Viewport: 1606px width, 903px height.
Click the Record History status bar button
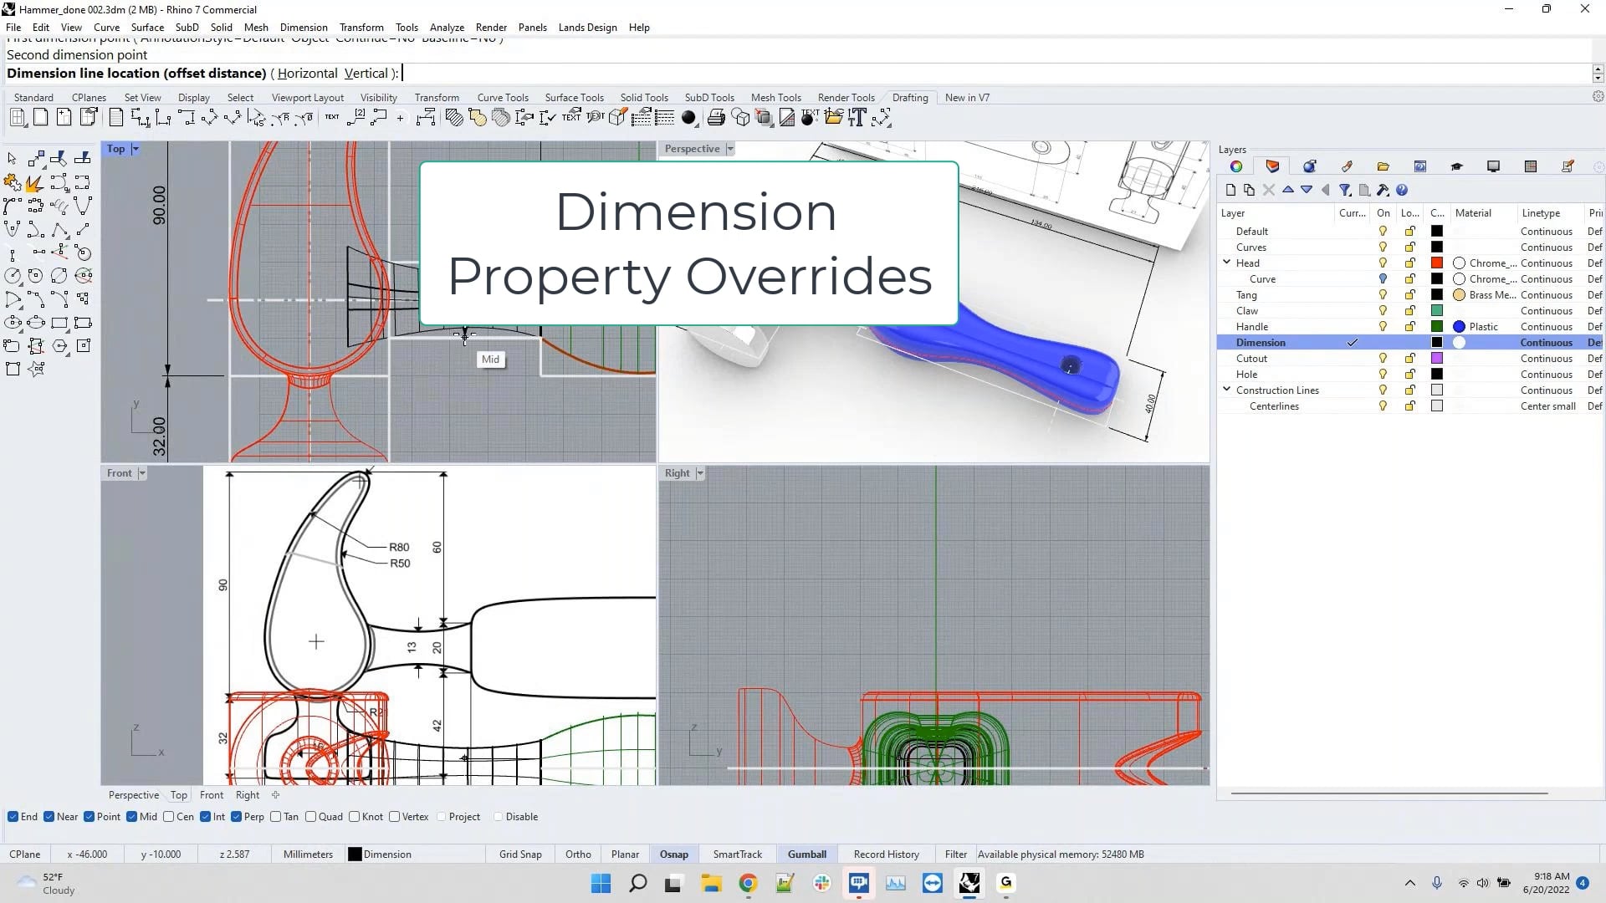pos(885,854)
